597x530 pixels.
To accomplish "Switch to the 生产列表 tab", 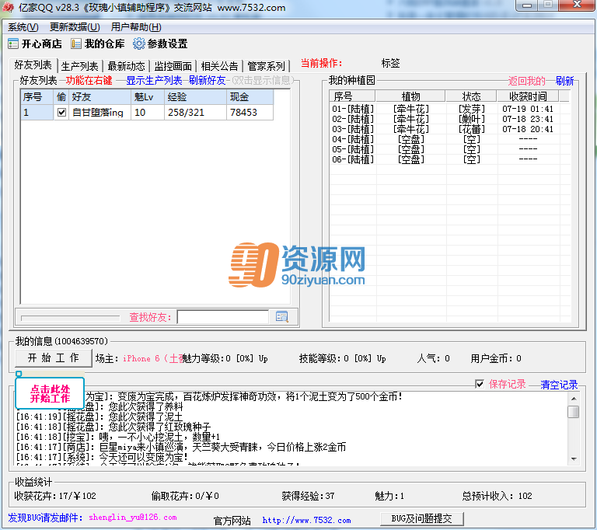I will click(x=80, y=66).
